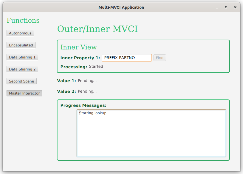The image size is (243, 174).
Task: Click inside the Progress Messages text area
Action: [x=151, y=133]
